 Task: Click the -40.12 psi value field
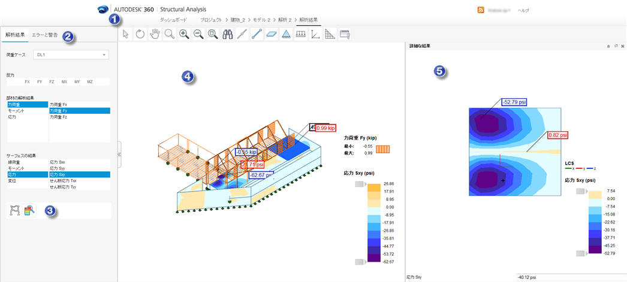tap(571, 277)
